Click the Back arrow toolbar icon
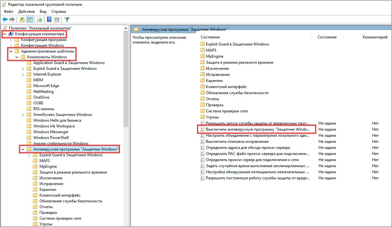 point(5,19)
